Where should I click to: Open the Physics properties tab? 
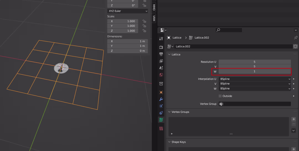tap(161, 106)
